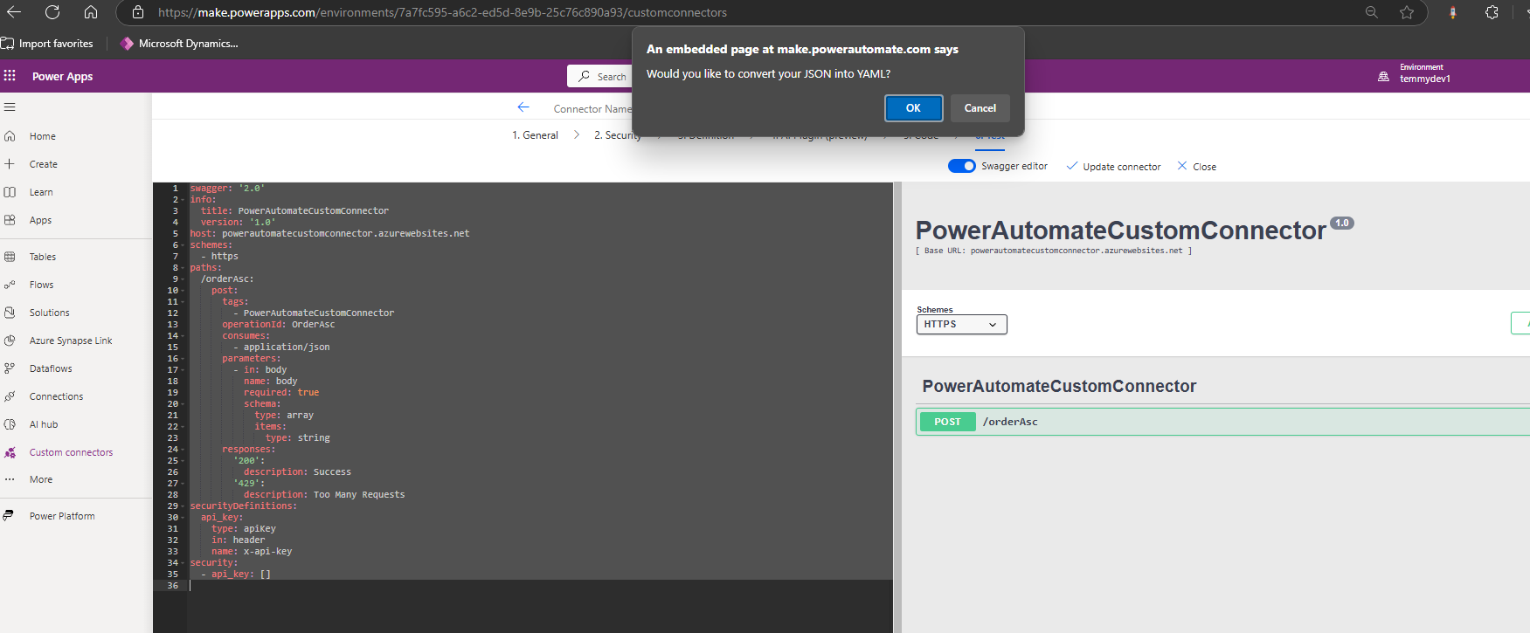
Task: Click the browser address bar URL
Action: pyautogui.click(x=442, y=12)
